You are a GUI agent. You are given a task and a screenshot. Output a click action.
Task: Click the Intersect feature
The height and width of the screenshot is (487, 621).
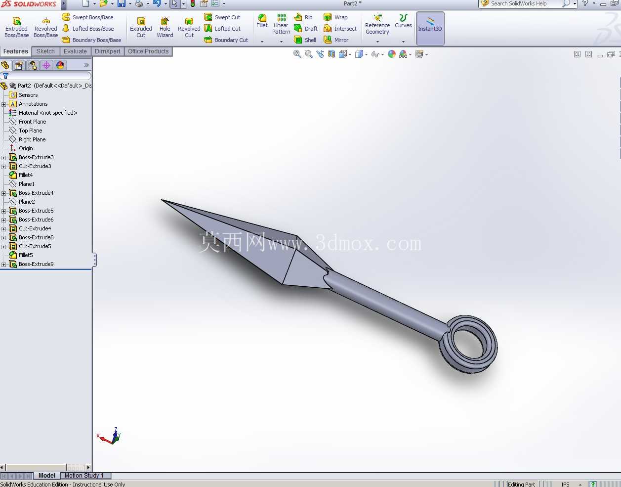(340, 29)
